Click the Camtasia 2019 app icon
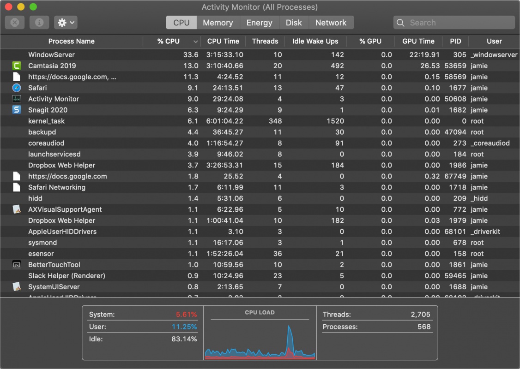Viewport: 520px width, 369px height. tap(17, 66)
